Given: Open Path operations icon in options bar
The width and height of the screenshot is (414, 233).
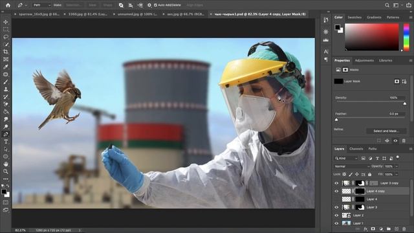Looking at the screenshot, I should click(121, 5).
